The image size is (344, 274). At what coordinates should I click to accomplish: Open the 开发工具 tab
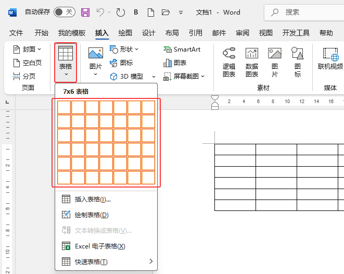pos(296,33)
